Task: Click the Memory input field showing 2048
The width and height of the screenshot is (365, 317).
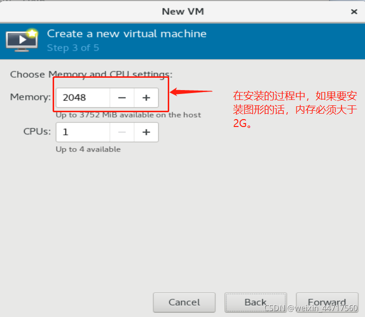Action: (83, 97)
